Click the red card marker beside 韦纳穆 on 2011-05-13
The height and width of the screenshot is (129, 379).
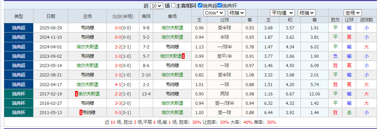(81, 113)
